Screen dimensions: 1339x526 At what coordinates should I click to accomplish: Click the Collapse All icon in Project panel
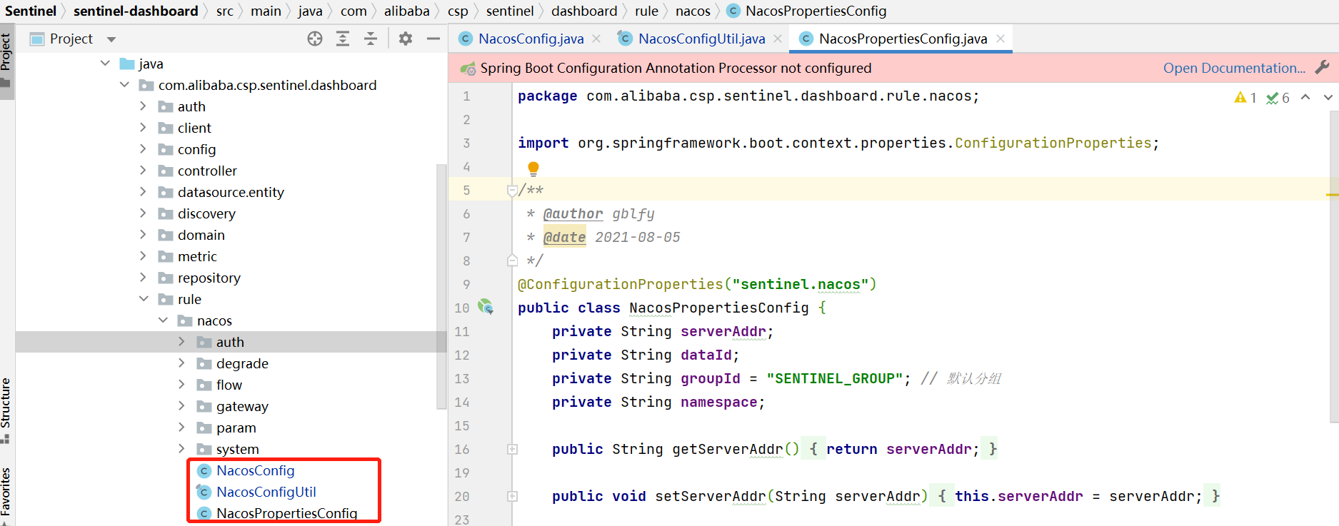tap(371, 39)
